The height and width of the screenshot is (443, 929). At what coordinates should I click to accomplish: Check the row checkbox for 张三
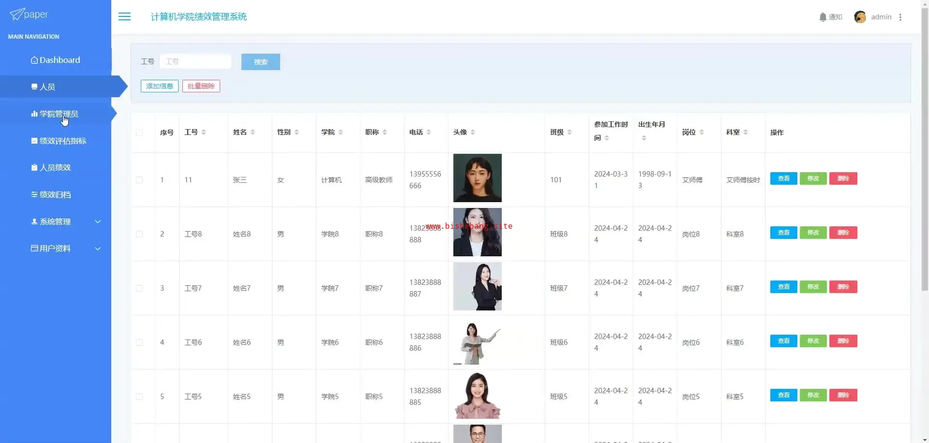pos(139,180)
